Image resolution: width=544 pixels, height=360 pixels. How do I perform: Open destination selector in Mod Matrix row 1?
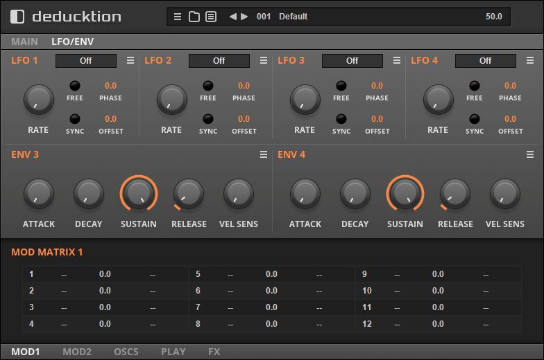pos(153,274)
